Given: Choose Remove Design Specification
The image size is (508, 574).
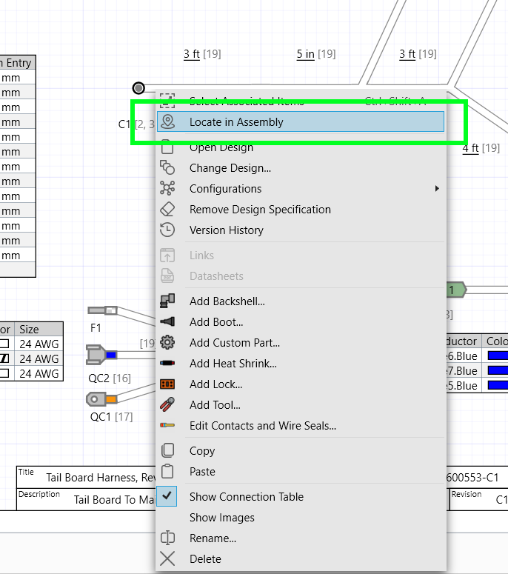Looking at the screenshot, I should 301,210.
